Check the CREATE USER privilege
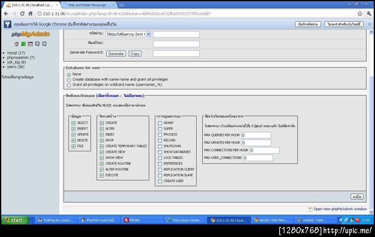Screen dimensions: 375x237 pyautogui.click(x=160, y=181)
